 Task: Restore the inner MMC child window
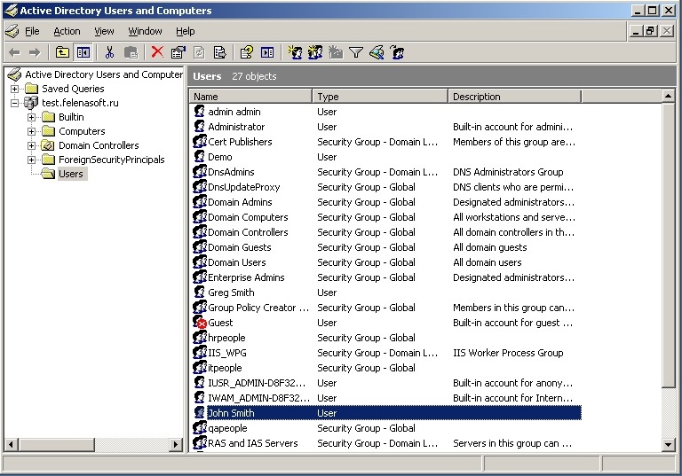tap(650, 31)
